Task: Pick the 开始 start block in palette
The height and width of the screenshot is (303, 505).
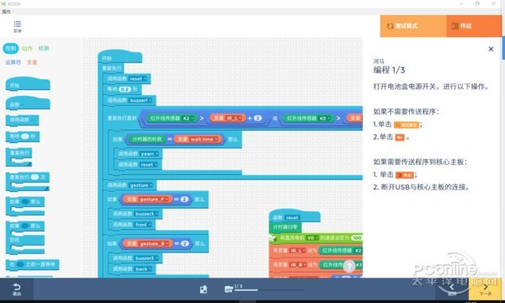Action: point(28,84)
